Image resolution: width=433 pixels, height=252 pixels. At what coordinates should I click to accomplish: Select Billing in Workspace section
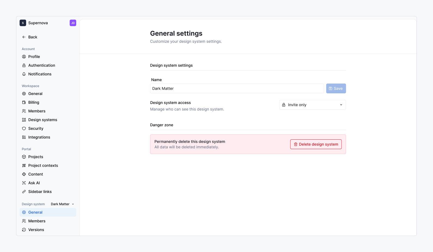(x=48, y=102)
